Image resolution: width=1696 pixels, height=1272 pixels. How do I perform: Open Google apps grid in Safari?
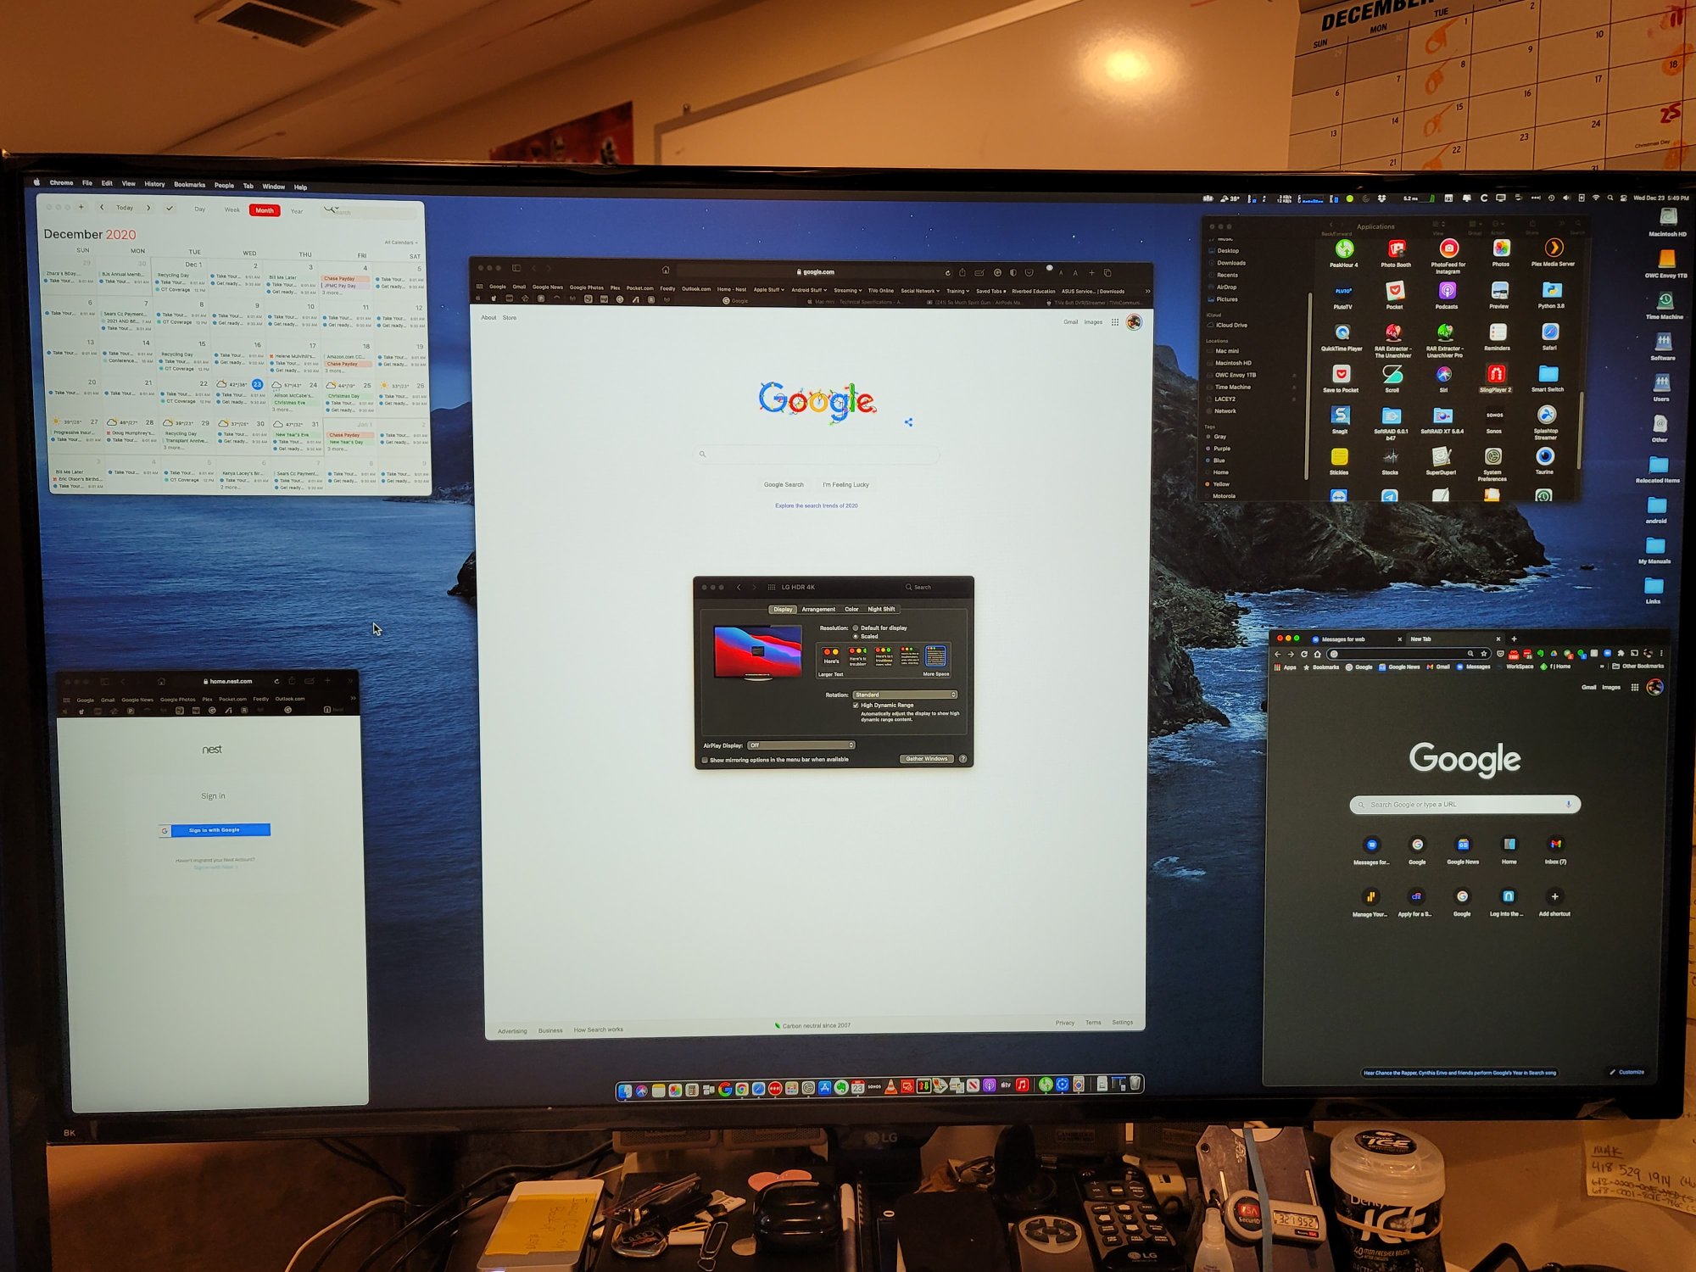point(1114,322)
